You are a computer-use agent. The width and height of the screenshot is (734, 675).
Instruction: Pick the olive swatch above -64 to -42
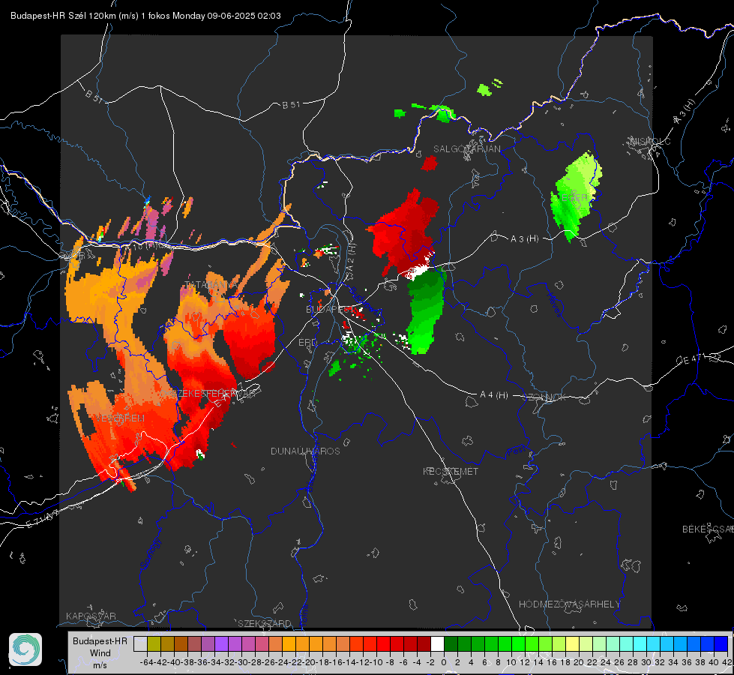tap(154, 643)
